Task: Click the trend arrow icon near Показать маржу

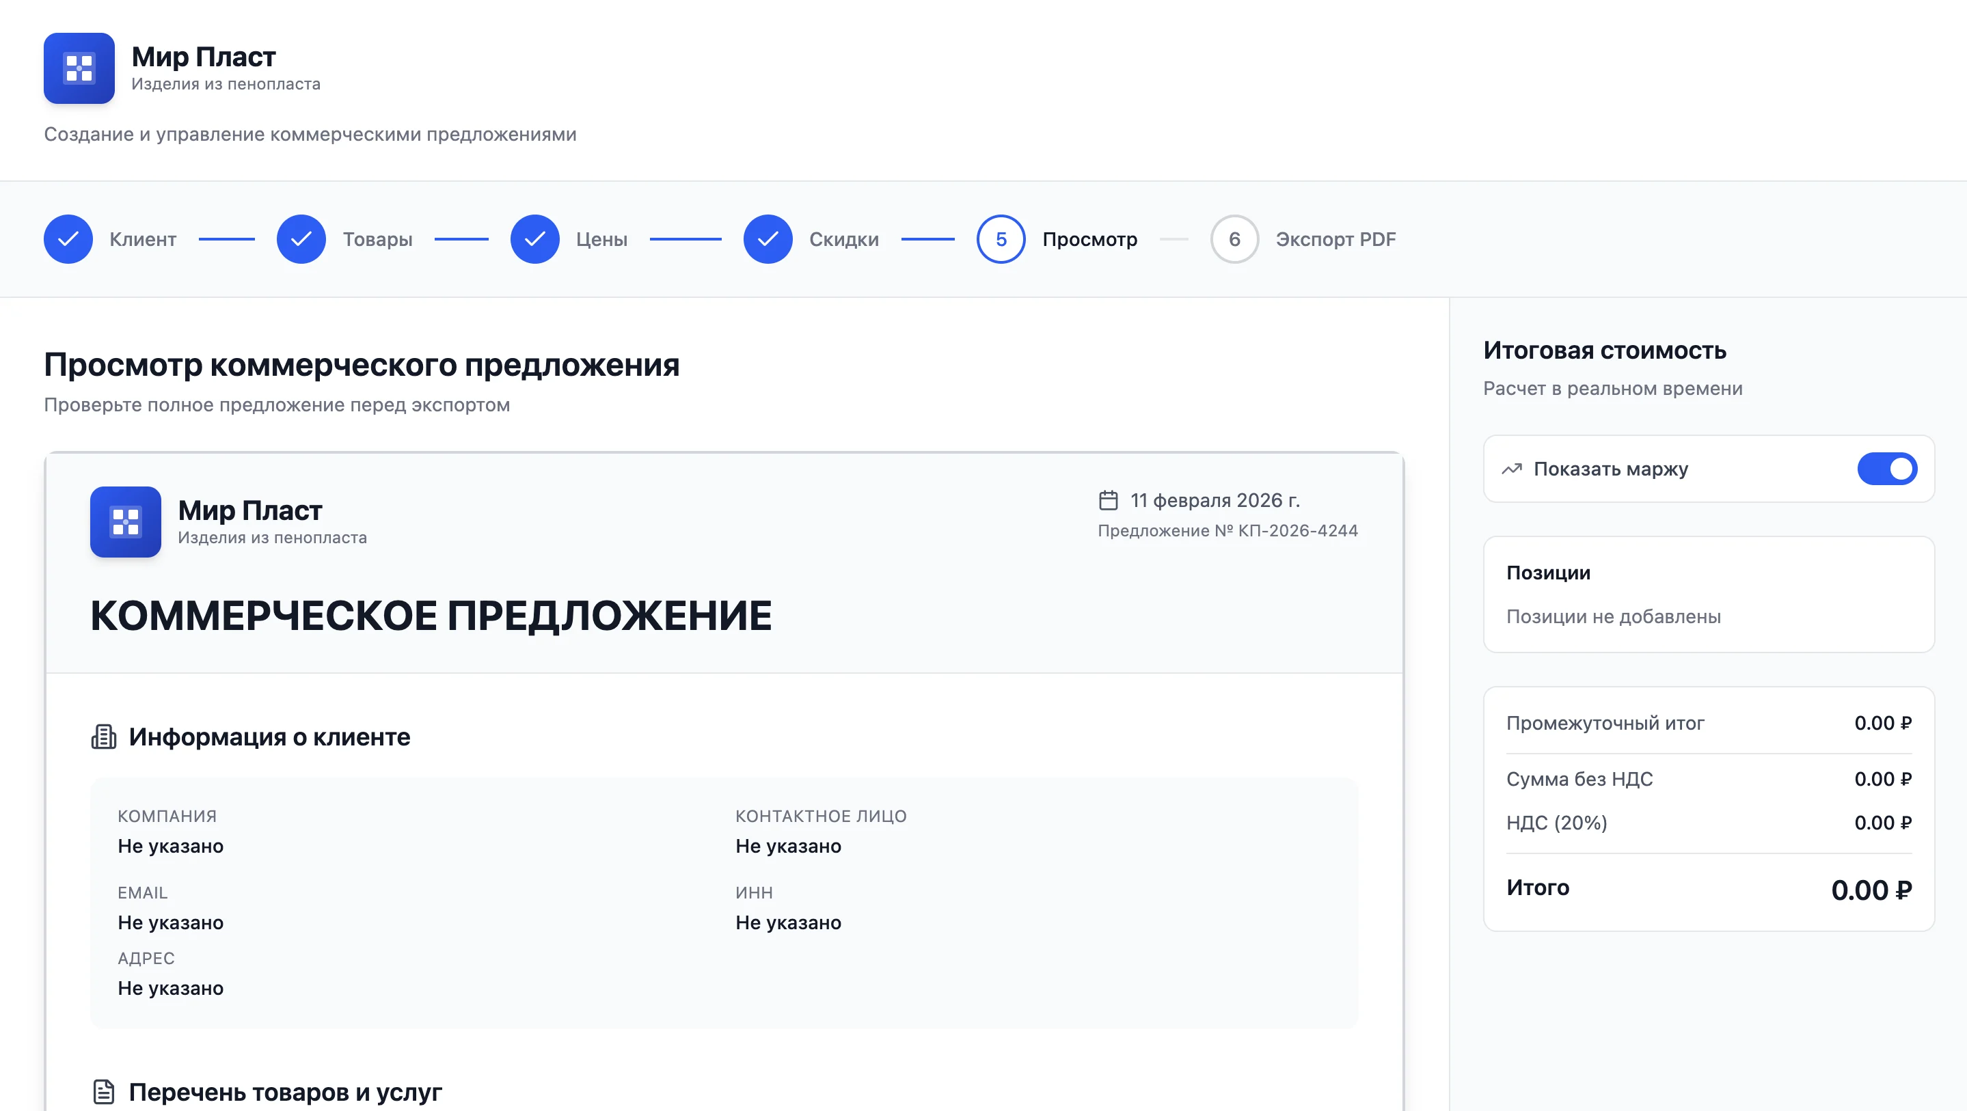Action: point(1512,469)
